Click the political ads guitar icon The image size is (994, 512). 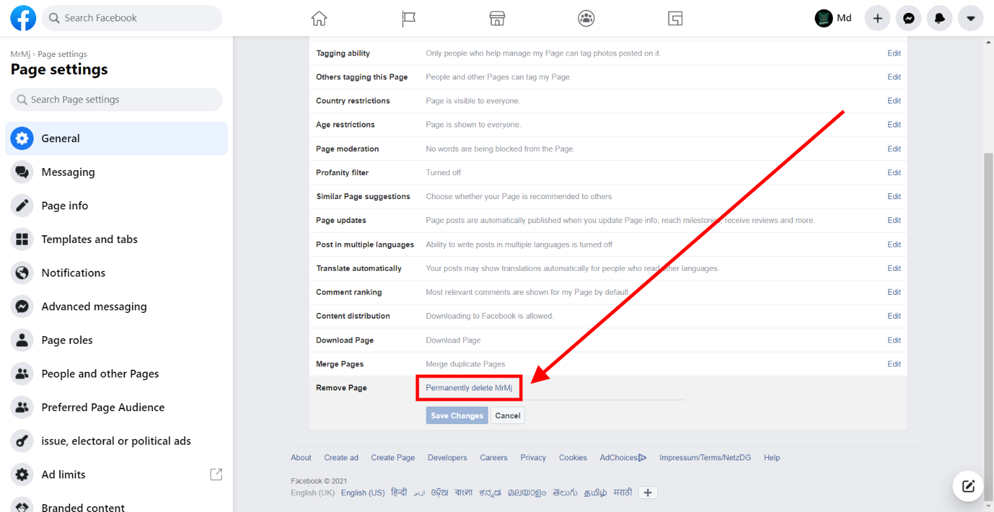click(x=22, y=441)
